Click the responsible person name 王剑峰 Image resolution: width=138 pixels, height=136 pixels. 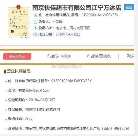(x=57, y=22)
